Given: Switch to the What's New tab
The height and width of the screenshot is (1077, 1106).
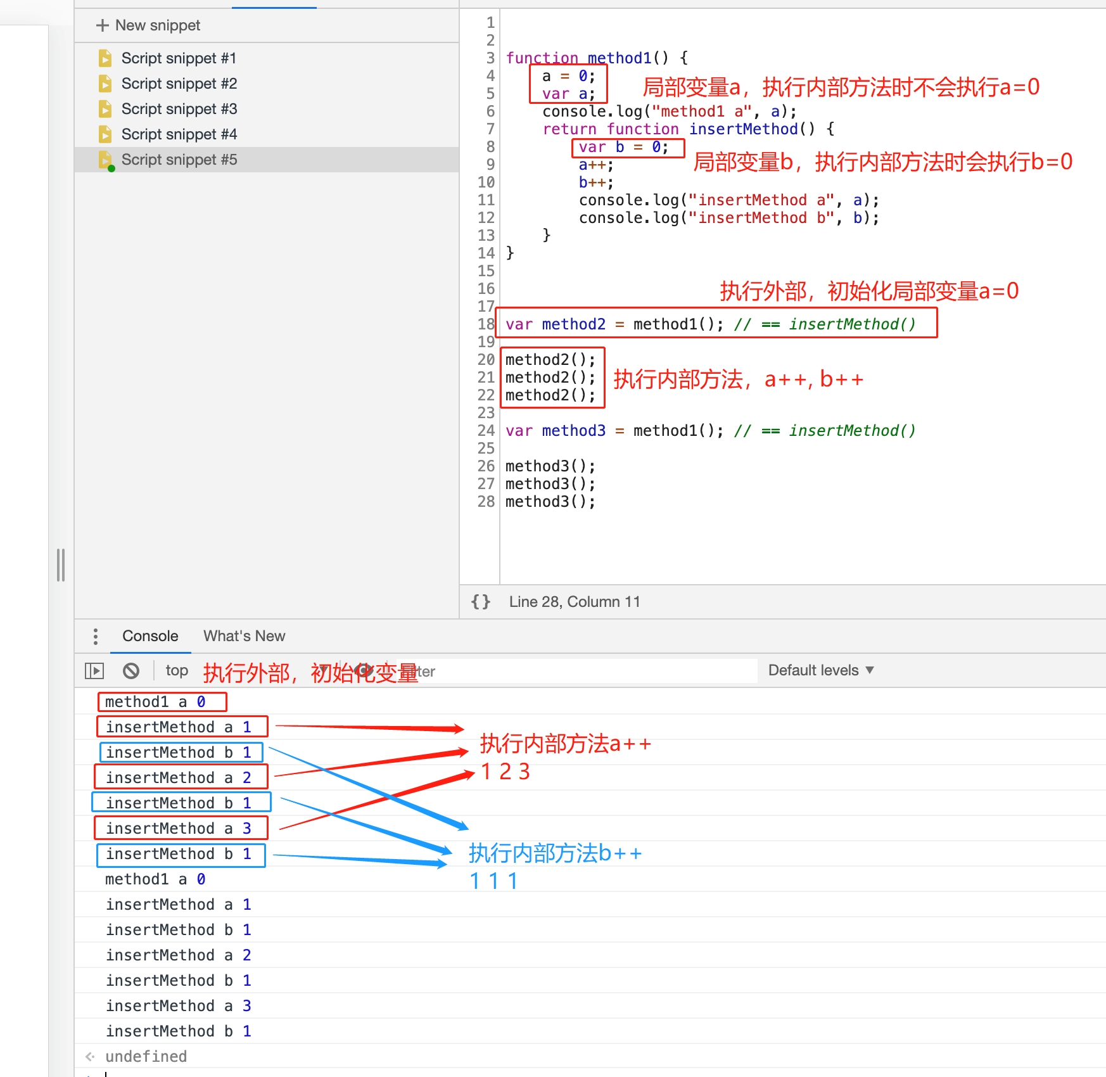Looking at the screenshot, I should pyautogui.click(x=244, y=636).
